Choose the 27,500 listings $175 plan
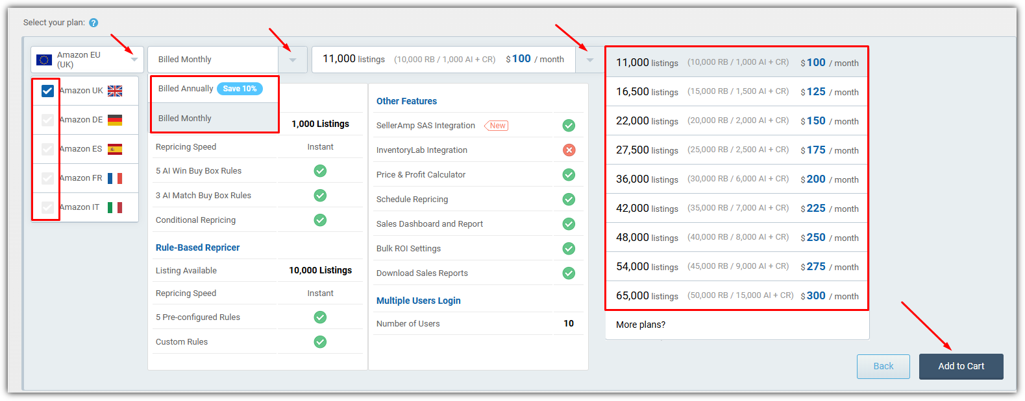The image size is (1025, 401). [737, 150]
